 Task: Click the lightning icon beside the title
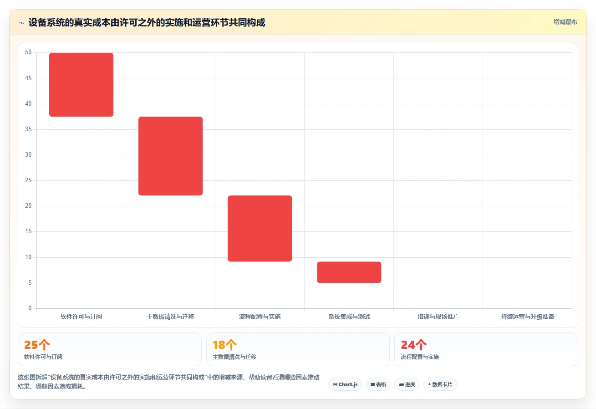(x=21, y=22)
